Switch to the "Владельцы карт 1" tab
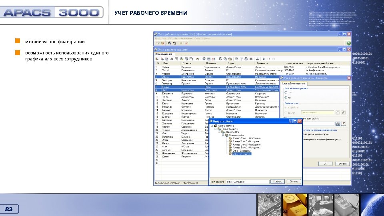Image resolution: width=384 pixels, height=216 pixels. point(164,54)
